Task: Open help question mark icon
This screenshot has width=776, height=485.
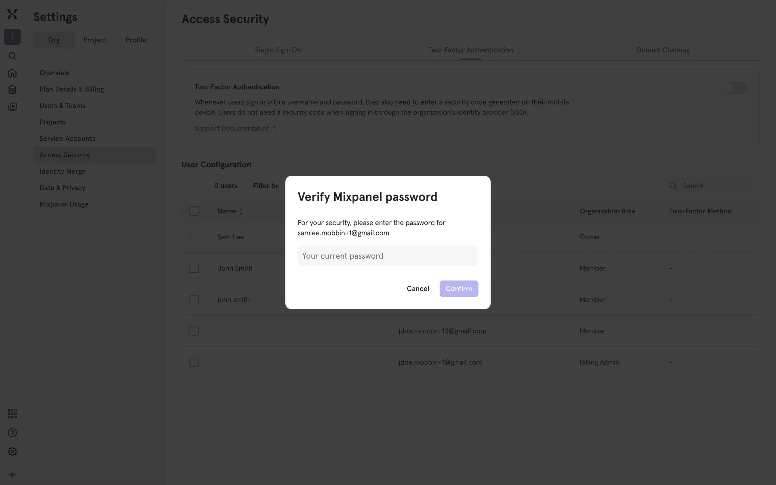Action: coord(12,433)
